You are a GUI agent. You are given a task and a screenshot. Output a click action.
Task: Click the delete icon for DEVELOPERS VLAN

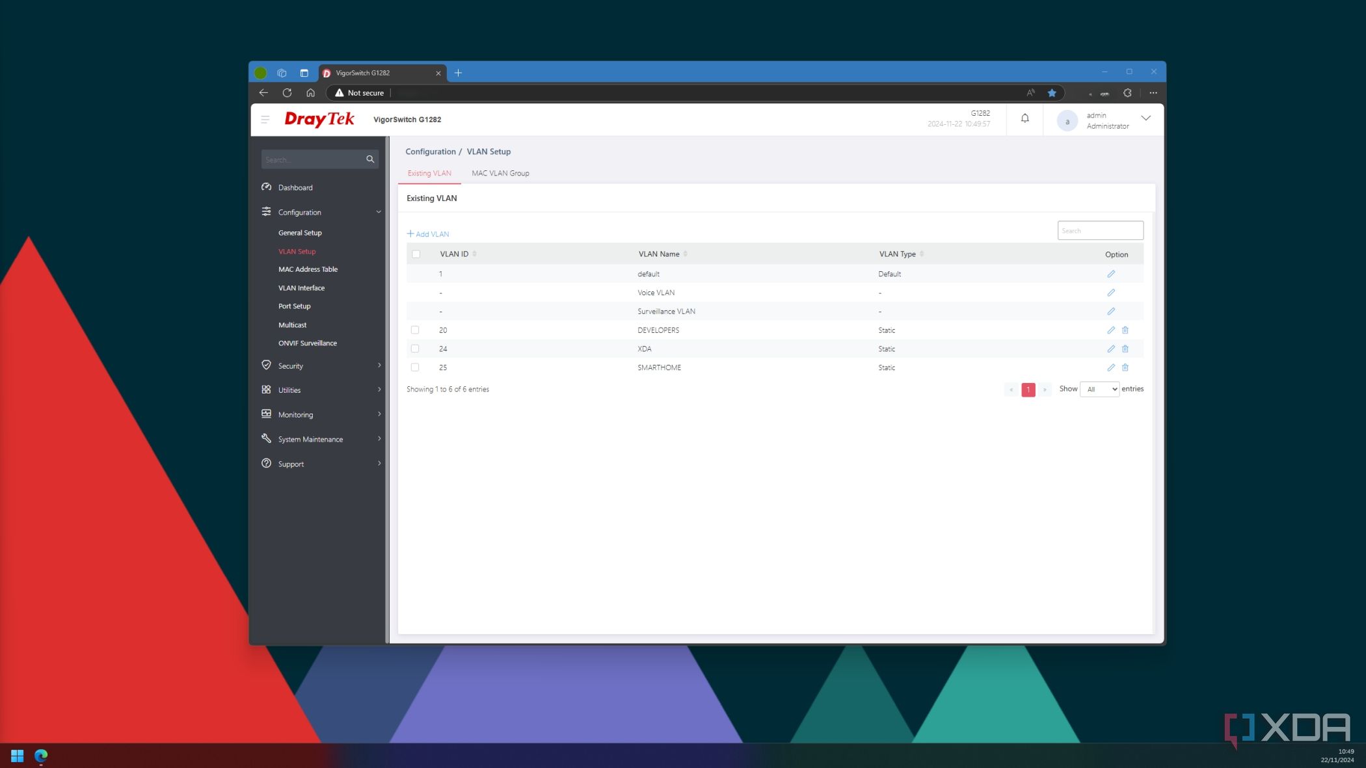pos(1125,329)
